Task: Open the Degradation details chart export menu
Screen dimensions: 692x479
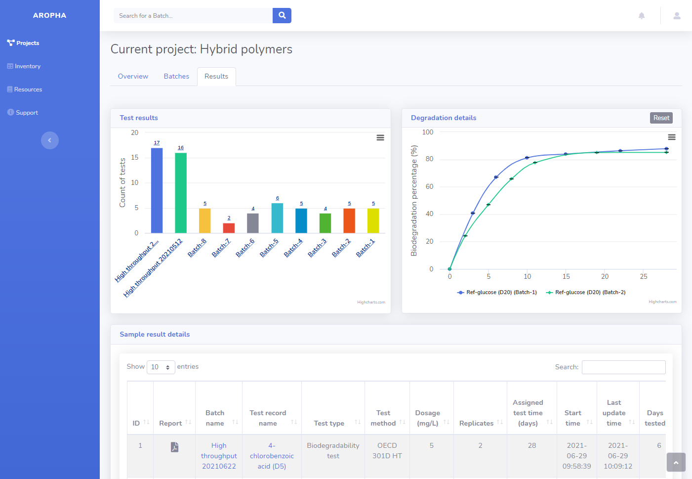Action: pyautogui.click(x=671, y=137)
